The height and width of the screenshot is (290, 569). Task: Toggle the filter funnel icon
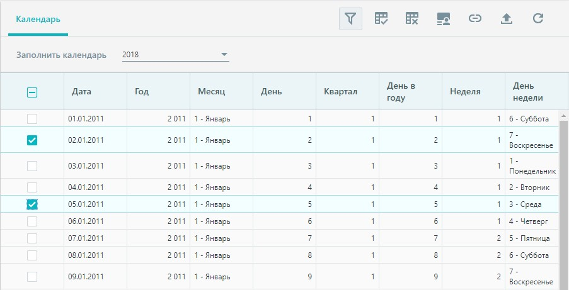350,19
